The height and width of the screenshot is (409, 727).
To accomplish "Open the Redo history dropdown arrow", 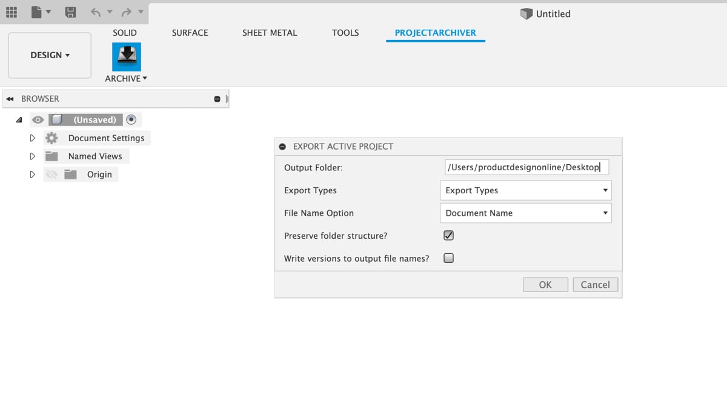I will click(141, 12).
